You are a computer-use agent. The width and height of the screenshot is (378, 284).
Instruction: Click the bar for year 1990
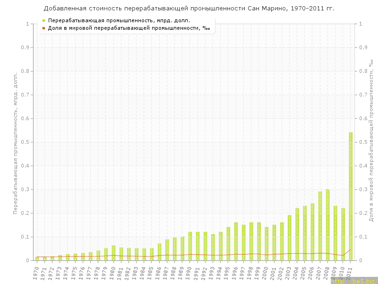pos(190,246)
